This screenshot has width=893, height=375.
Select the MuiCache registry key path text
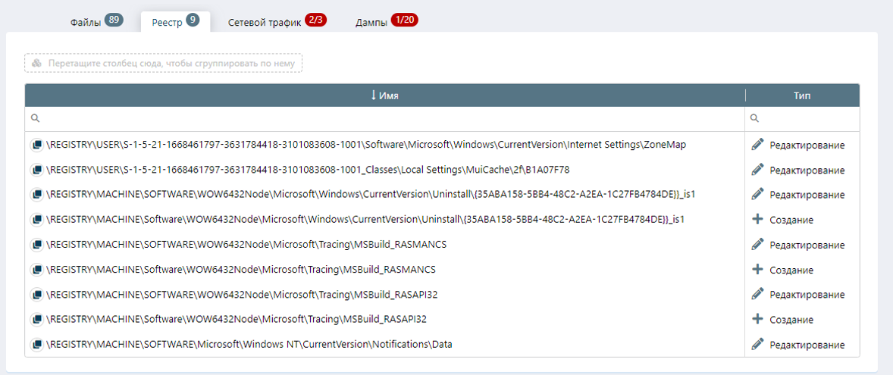(x=308, y=170)
